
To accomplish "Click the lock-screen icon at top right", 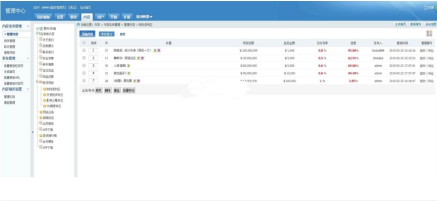I will [x=426, y=8].
